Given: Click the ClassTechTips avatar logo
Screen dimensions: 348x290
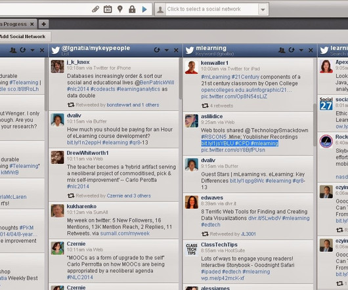Looking at the screenshot, I should tap(192, 249).
